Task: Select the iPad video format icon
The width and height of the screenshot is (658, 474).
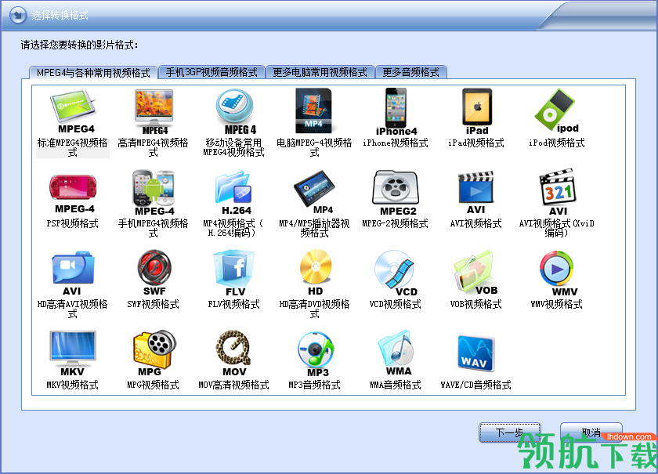Action: click(477, 110)
